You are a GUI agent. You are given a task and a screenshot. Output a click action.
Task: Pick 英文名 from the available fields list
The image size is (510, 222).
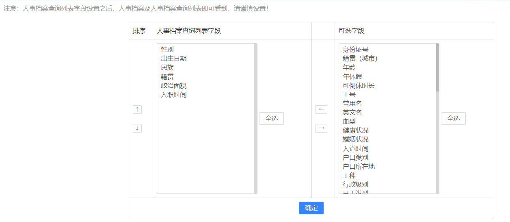pyautogui.click(x=352, y=113)
